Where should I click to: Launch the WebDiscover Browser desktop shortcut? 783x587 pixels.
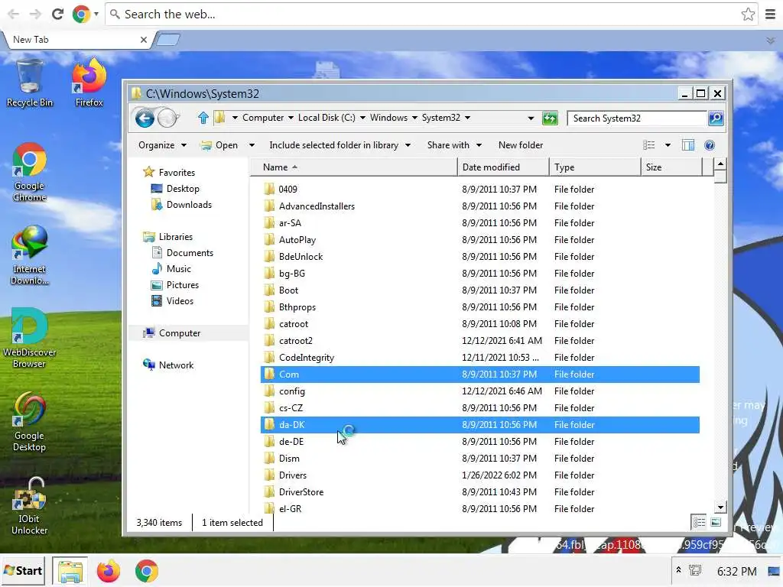pos(30,338)
